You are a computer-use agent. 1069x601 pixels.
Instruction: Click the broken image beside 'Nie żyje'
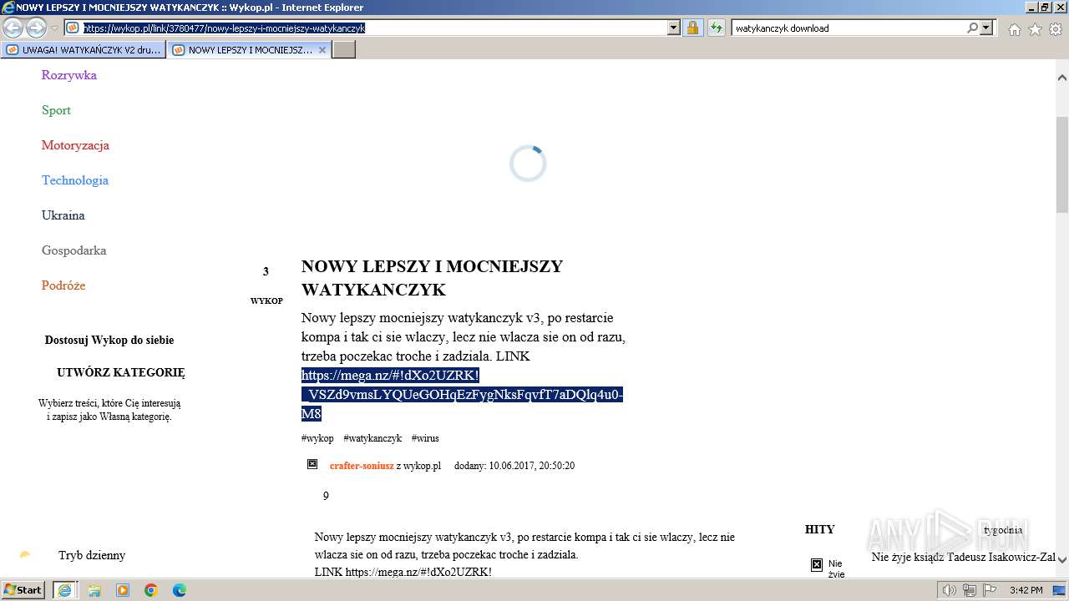pos(817,565)
